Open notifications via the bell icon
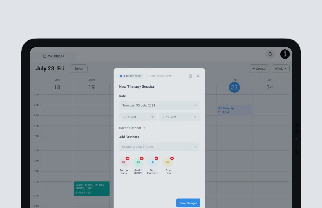This screenshot has height=208, width=322. point(270,54)
